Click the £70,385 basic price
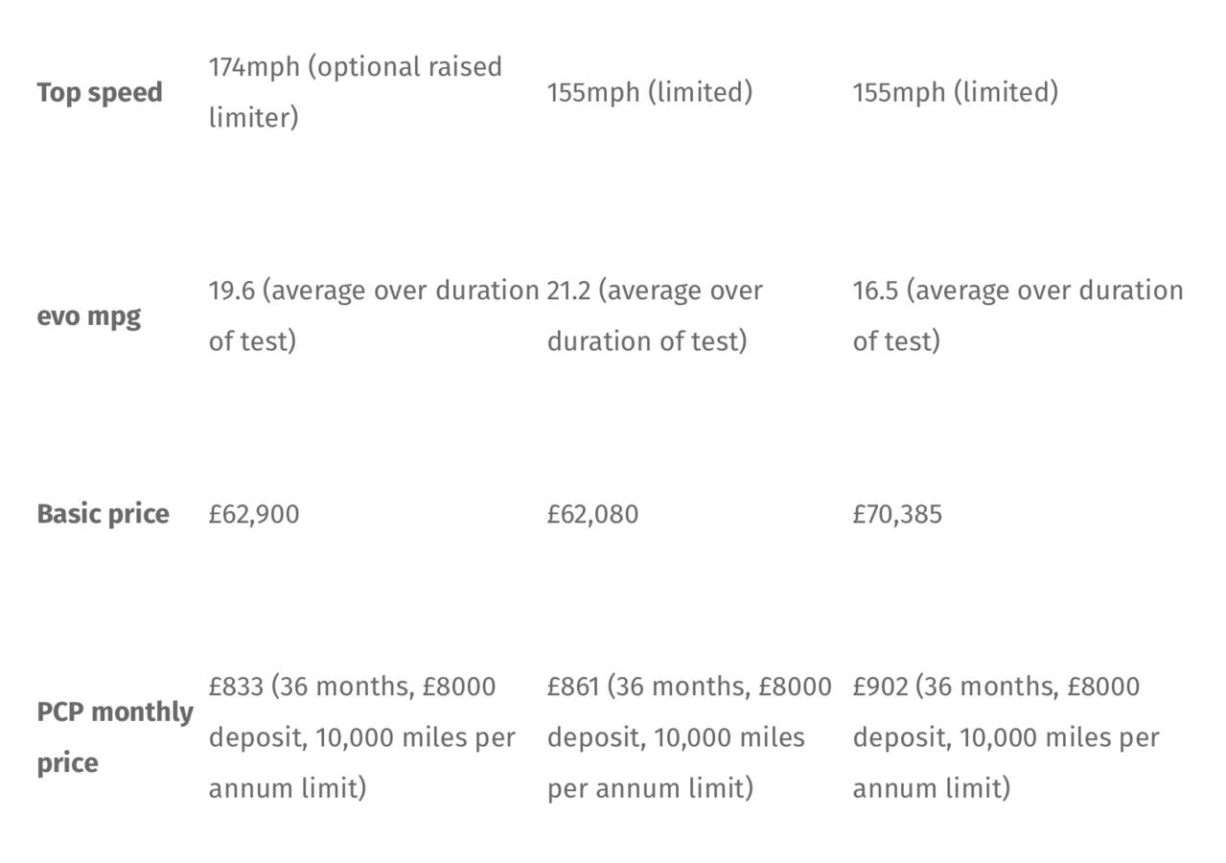The image size is (1226, 863). coord(897,515)
